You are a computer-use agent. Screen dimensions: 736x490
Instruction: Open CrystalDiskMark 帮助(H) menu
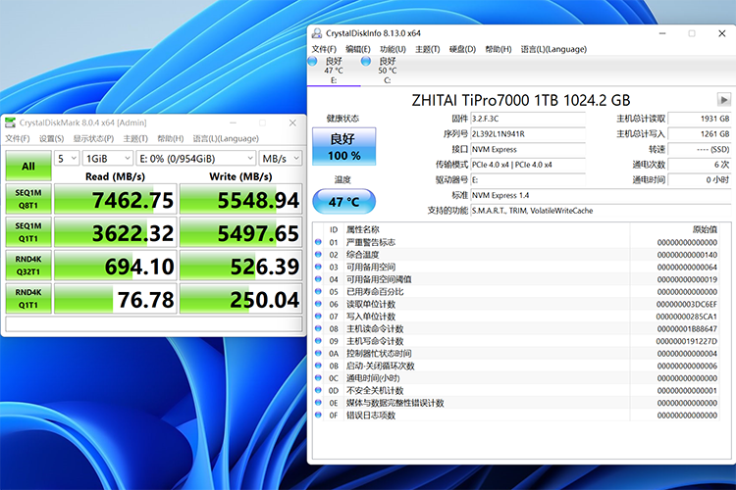[x=170, y=138]
